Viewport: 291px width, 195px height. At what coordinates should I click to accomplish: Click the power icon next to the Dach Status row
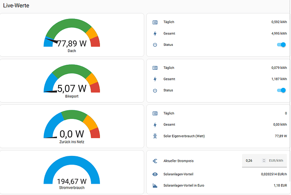click(x=155, y=45)
